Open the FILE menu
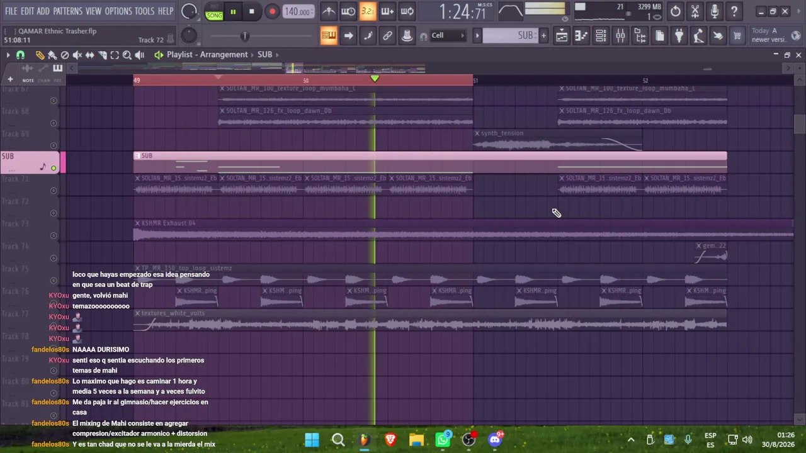 (11, 11)
